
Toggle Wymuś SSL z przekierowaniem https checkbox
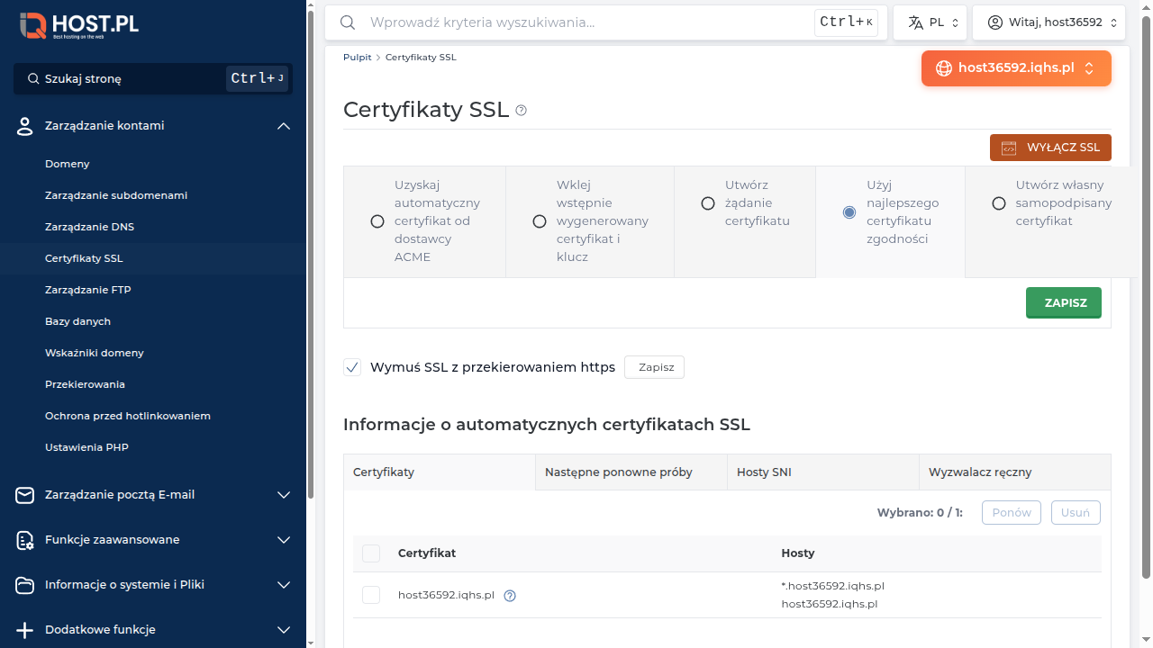352,367
